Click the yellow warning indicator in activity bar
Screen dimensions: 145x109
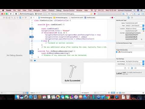click(x=92, y=14)
